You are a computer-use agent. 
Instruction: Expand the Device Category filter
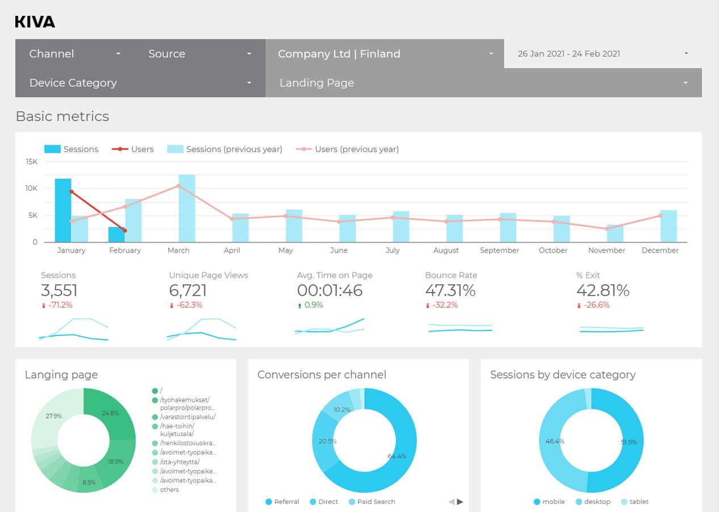(x=140, y=83)
